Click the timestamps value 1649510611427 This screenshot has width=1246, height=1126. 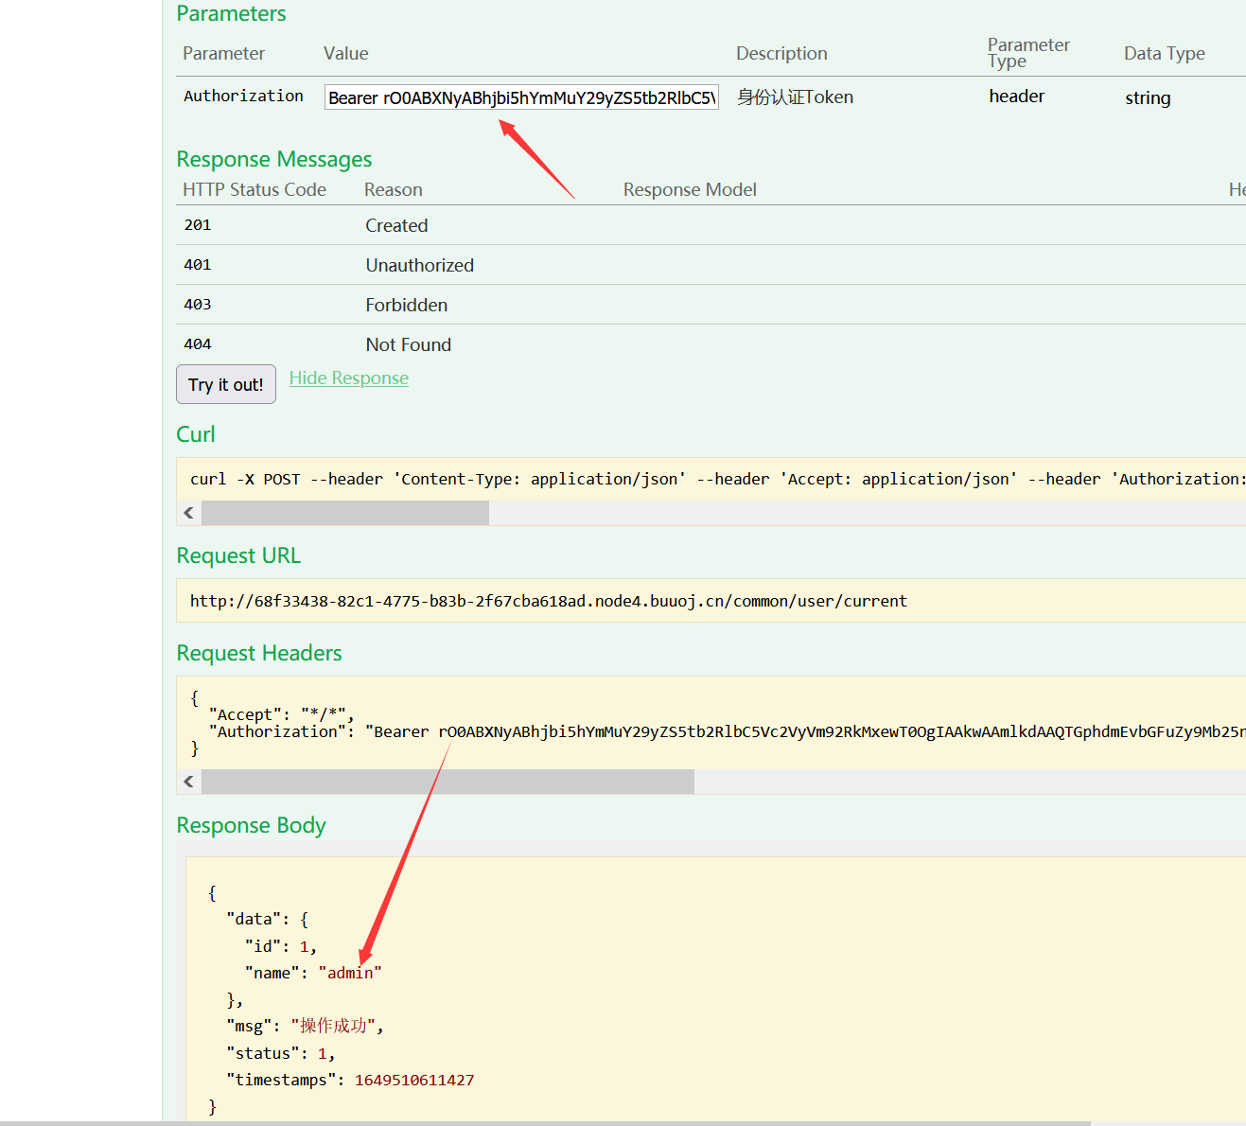[x=414, y=1080]
